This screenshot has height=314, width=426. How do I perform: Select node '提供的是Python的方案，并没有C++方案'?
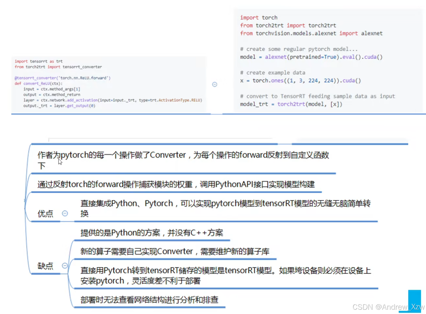click(x=152, y=233)
